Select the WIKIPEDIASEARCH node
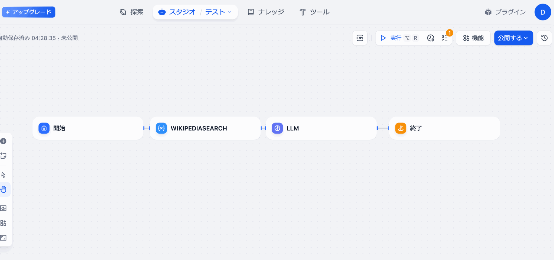This screenshot has width=554, height=260. point(205,128)
